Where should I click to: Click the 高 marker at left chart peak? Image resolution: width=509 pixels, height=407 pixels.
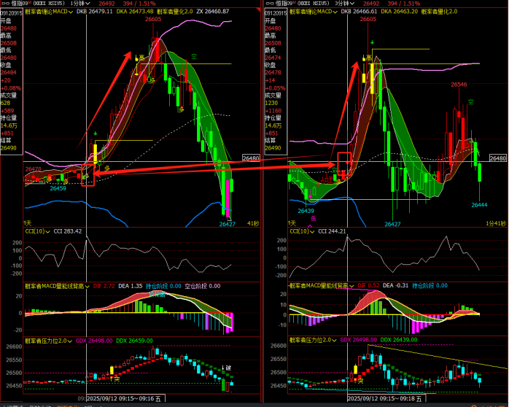[x=142, y=58]
